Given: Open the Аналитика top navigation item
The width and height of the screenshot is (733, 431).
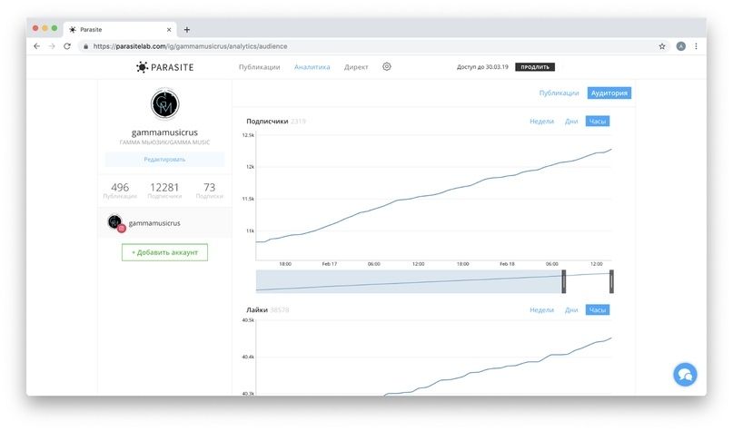Looking at the screenshot, I should coord(312,67).
